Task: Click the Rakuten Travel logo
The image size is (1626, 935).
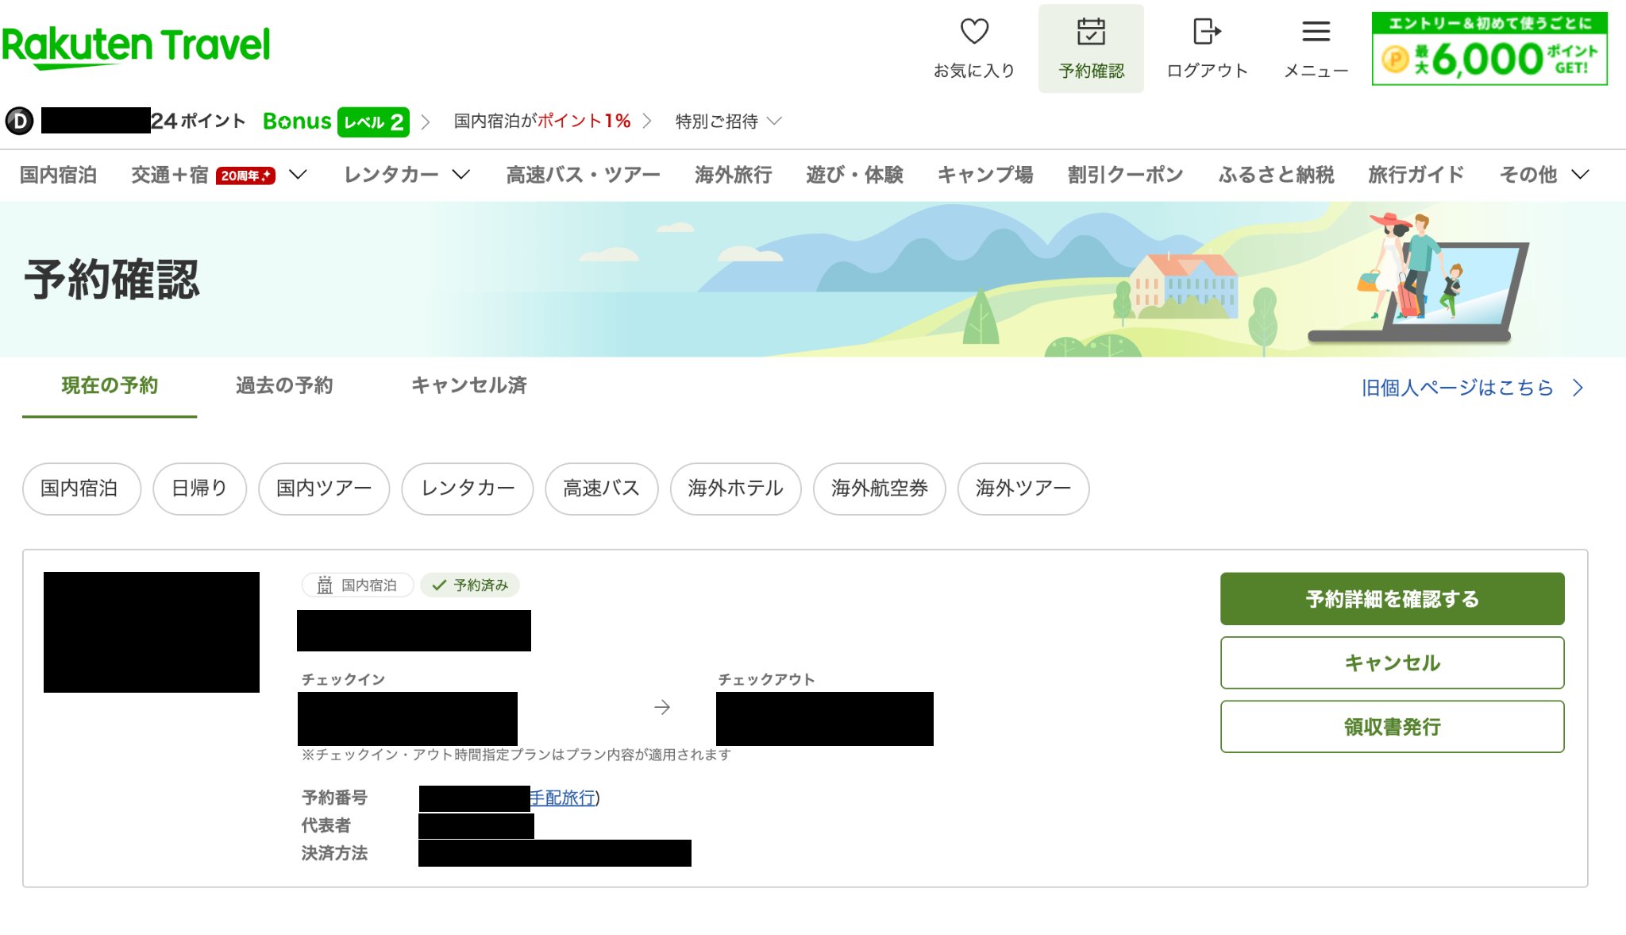Action: pos(136,47)
